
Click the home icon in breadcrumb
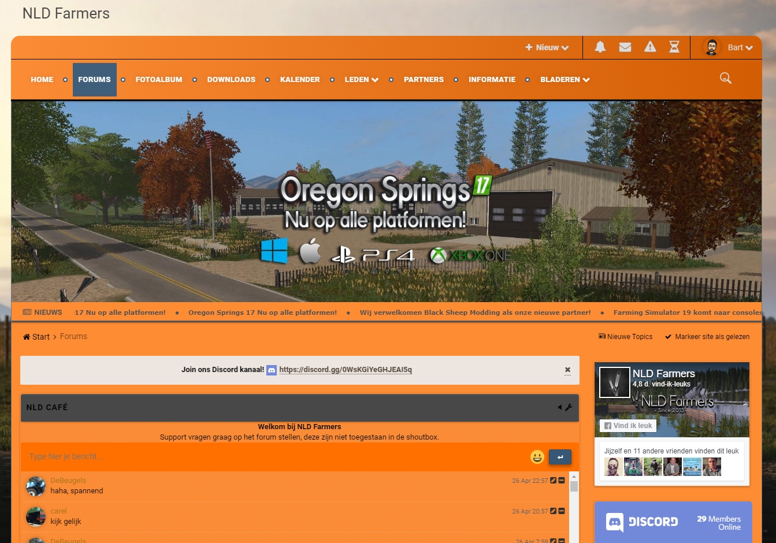(x=27, y=337)
